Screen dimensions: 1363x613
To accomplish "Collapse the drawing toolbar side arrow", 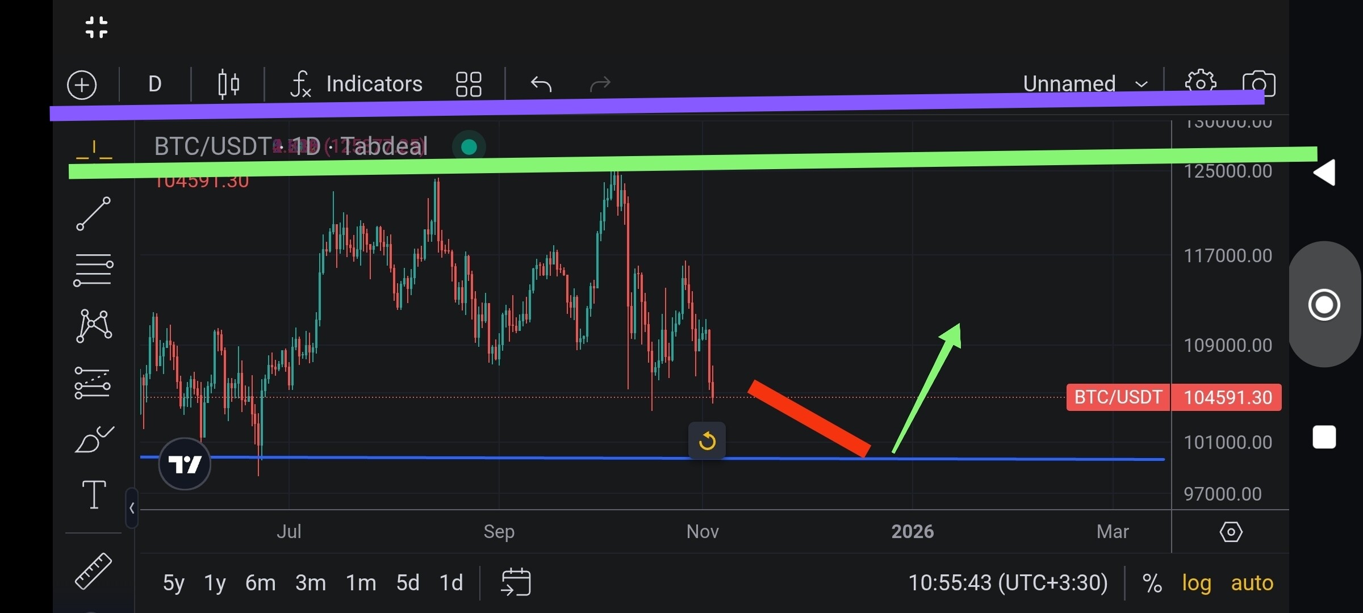I will point(132,508).
